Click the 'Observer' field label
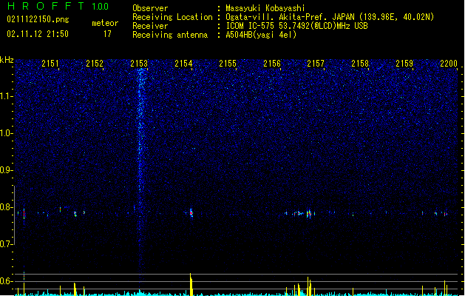 point(150,8)
